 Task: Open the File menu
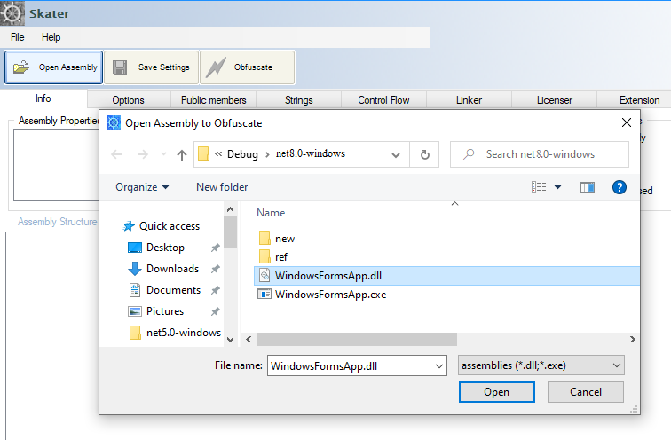click(x=18, y=37)
